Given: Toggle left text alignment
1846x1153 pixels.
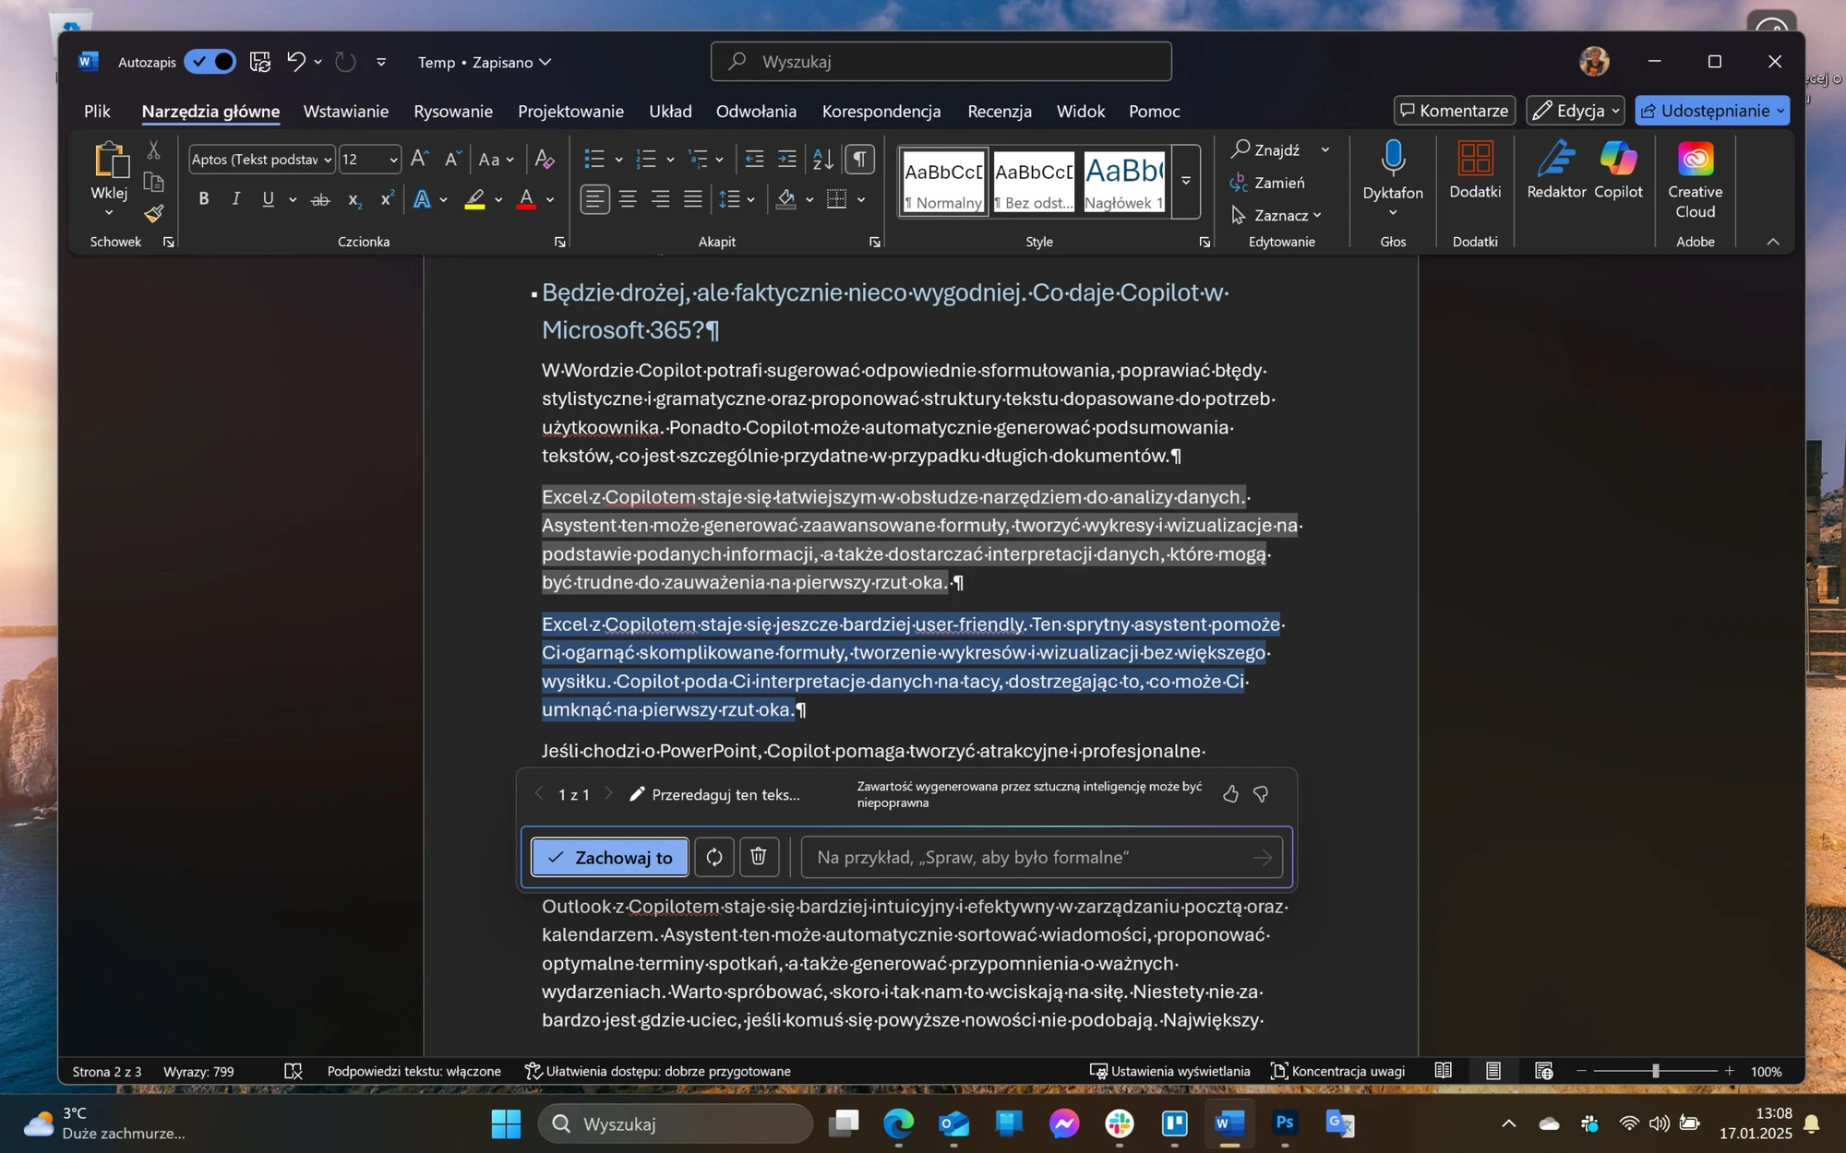Looking at the screenshot, I should click(595, 199).
